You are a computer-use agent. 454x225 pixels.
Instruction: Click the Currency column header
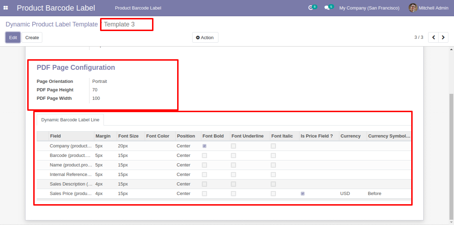[x=353, y=136]
